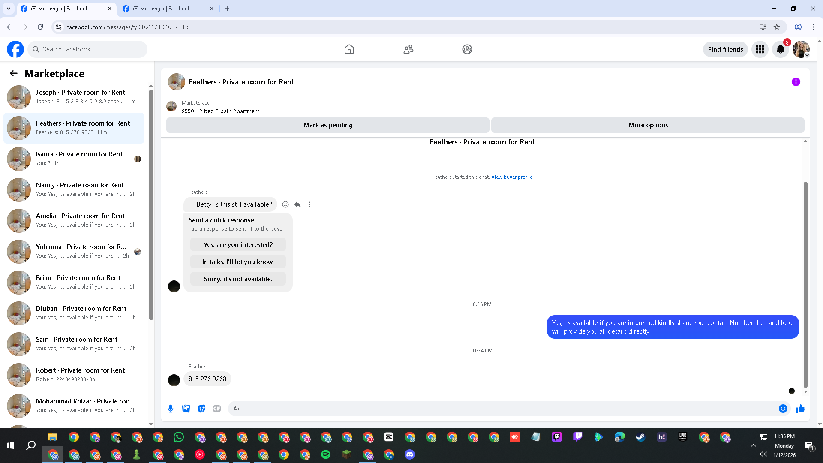The height and width of the screenshot is (463, 823).
Task: Open account profile menu with avatar
Action: 801,49
